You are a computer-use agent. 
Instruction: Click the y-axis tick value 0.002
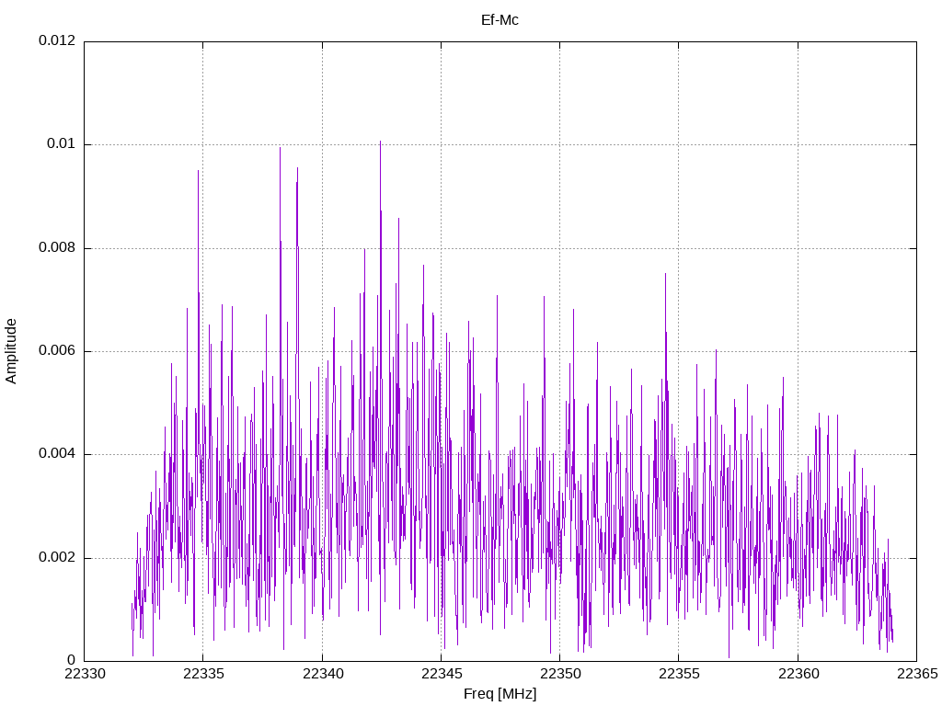[x=57, y=557]
